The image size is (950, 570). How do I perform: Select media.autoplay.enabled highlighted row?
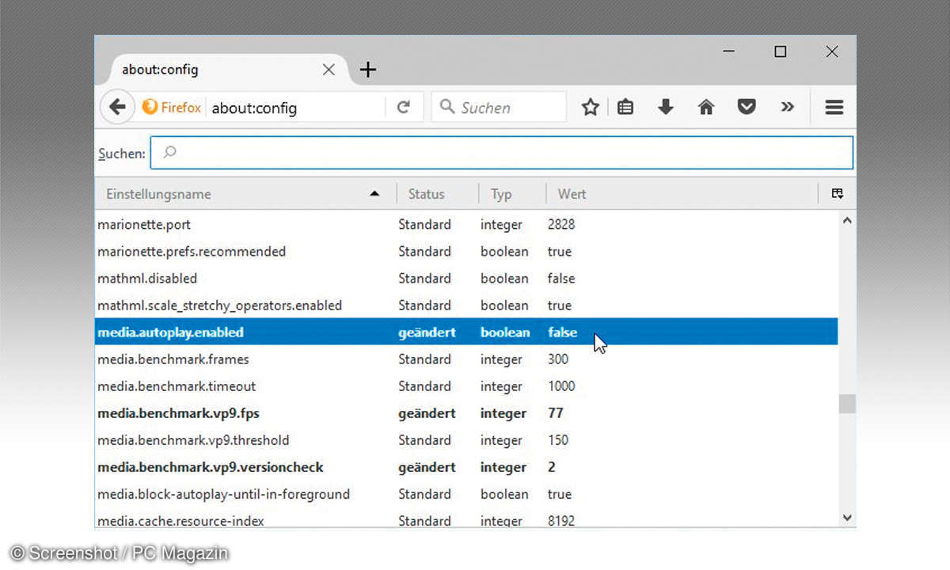point(466,332)
